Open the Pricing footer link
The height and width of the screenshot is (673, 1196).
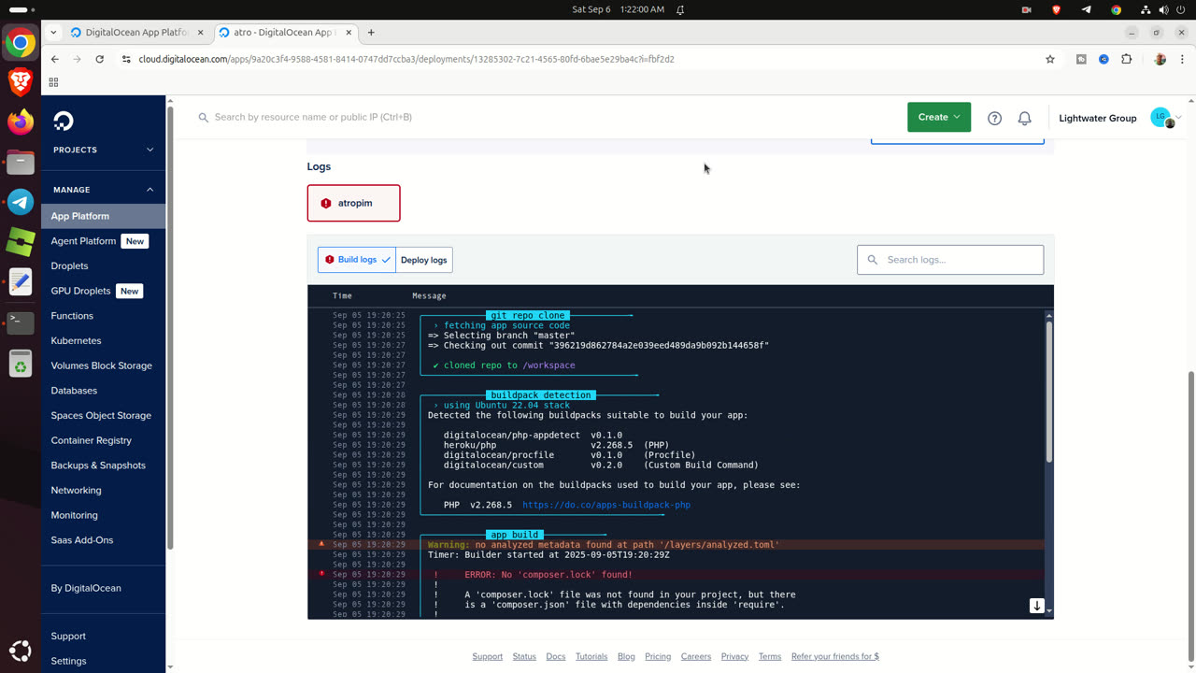(x=658, y=656)
